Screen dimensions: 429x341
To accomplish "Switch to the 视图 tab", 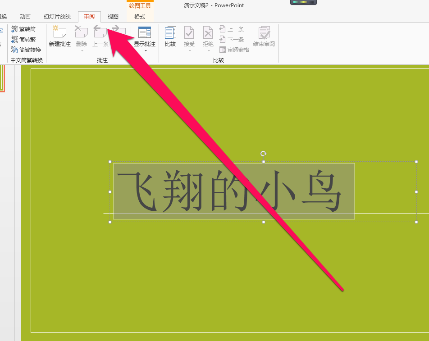I will click(x=112, y=17).
